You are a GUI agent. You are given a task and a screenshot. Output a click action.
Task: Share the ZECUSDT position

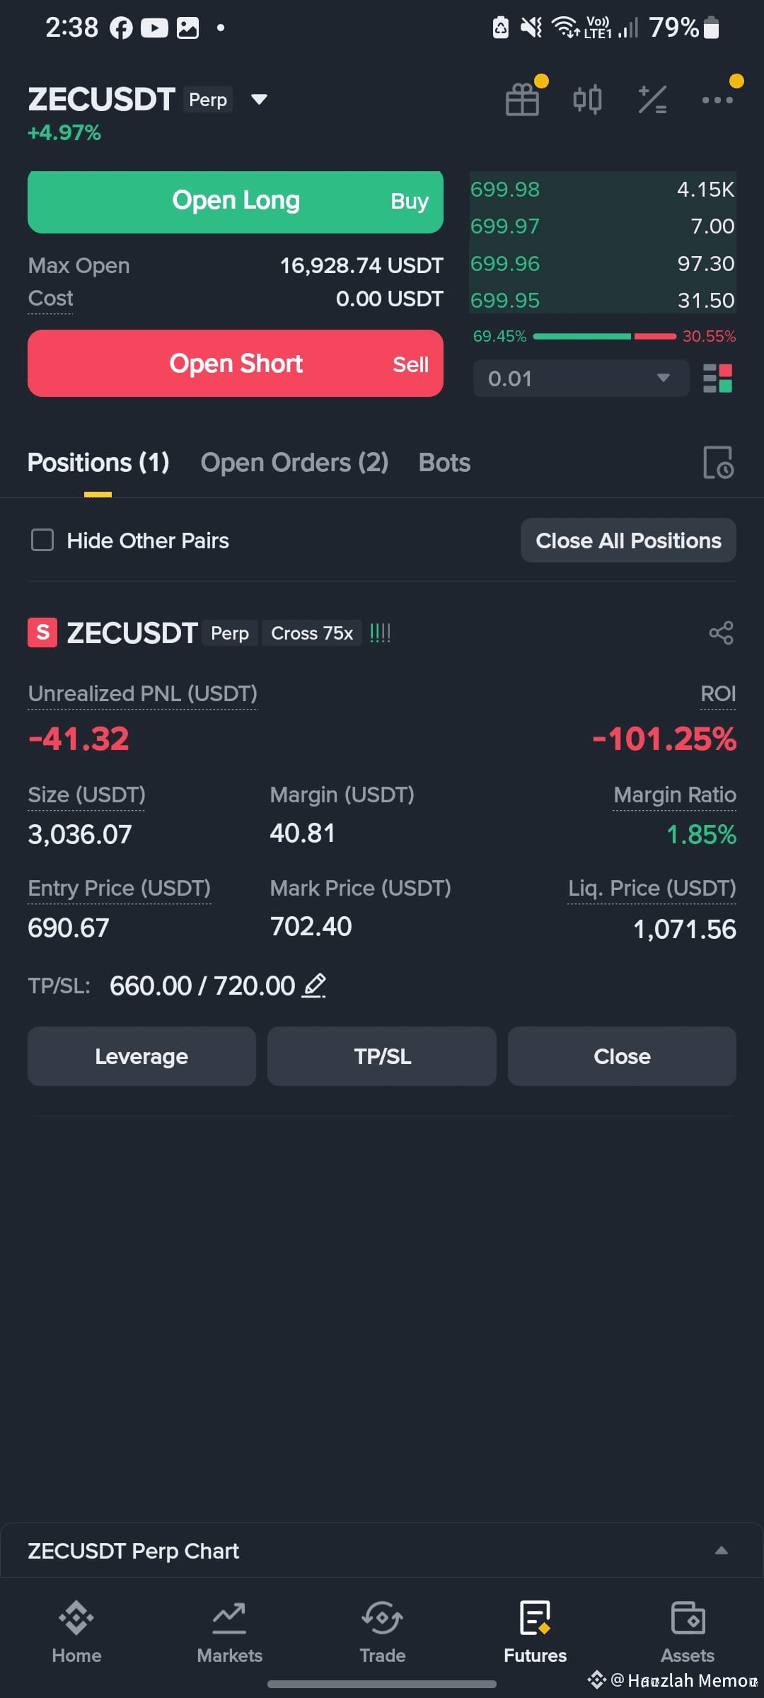pyautogui.click(x=721, y=633)
